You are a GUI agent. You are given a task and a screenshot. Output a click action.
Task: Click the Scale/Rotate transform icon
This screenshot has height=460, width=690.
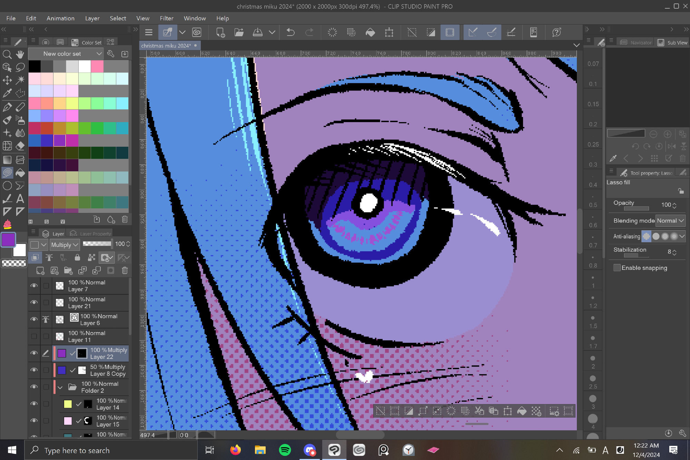[x=389, y=32]
